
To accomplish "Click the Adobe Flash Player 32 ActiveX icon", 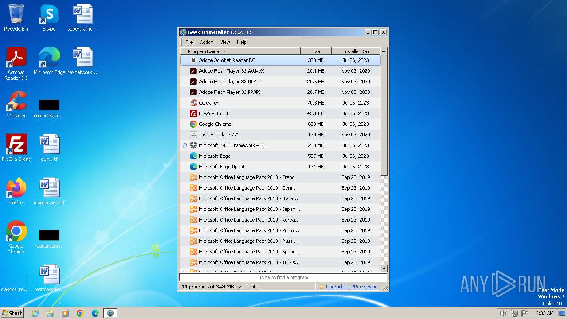I will (193, 71).
